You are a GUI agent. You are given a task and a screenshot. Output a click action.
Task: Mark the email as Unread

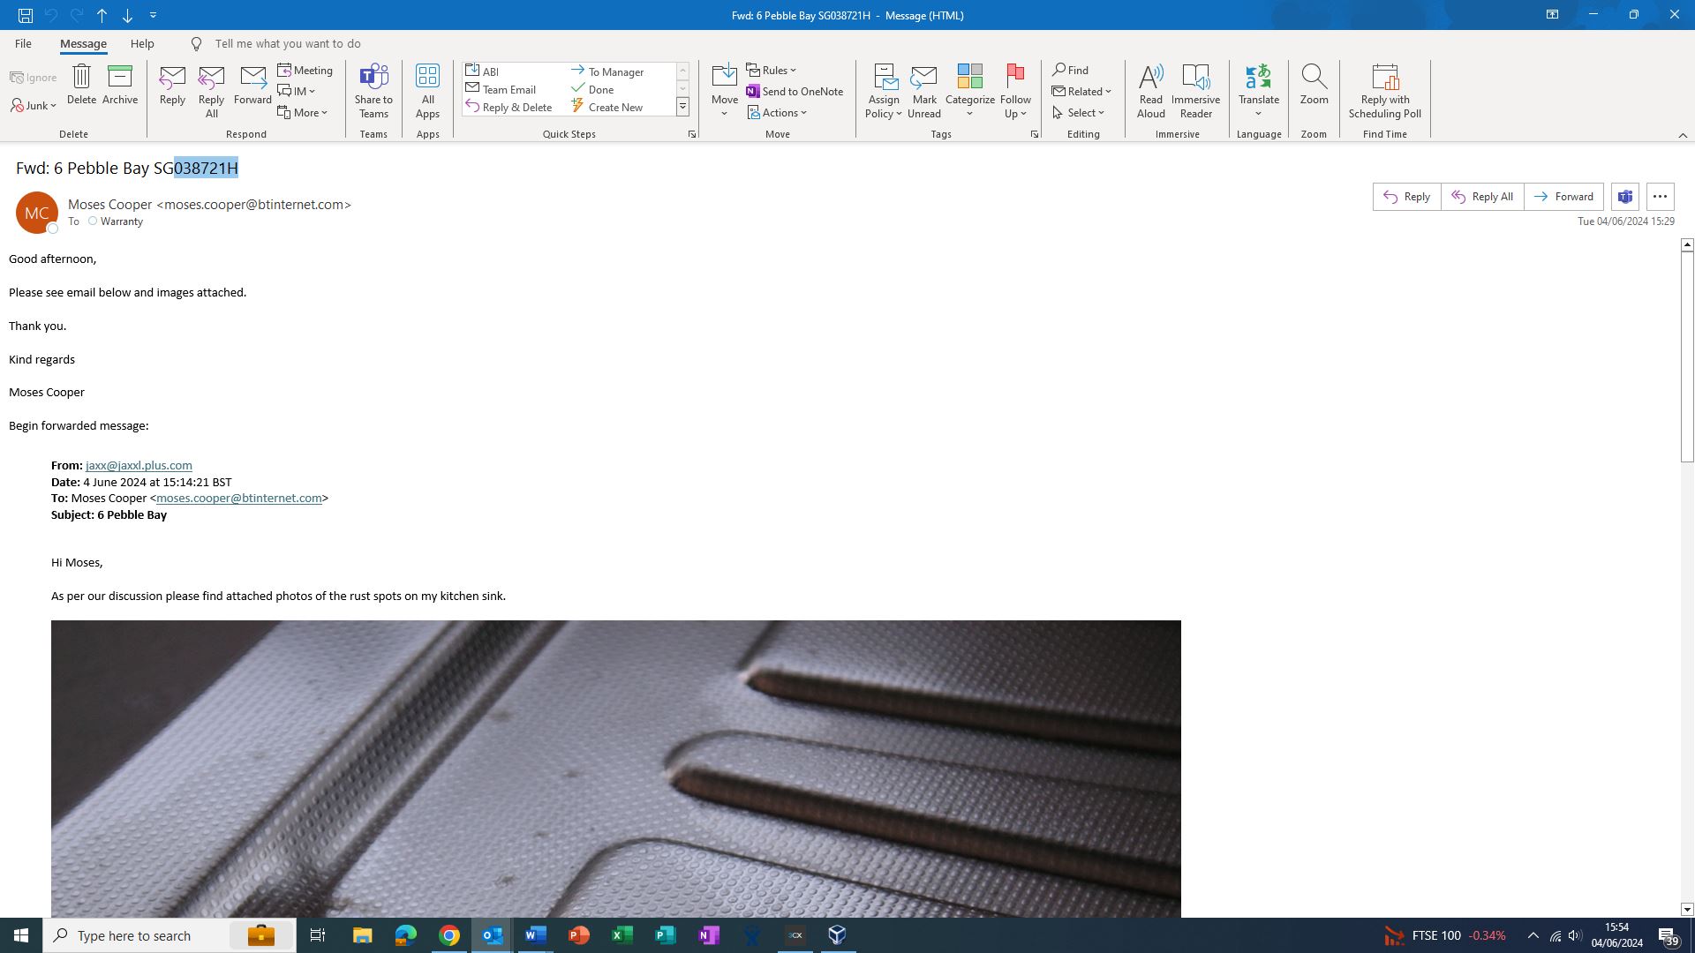coord(923,90)
